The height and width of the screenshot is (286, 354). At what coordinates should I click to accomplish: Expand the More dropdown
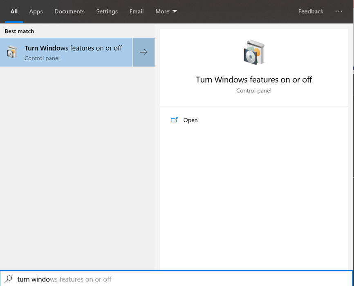166,11
